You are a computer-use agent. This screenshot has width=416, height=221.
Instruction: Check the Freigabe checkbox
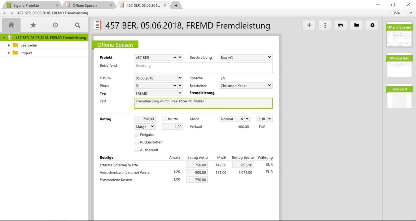click(x=136, y=135)
